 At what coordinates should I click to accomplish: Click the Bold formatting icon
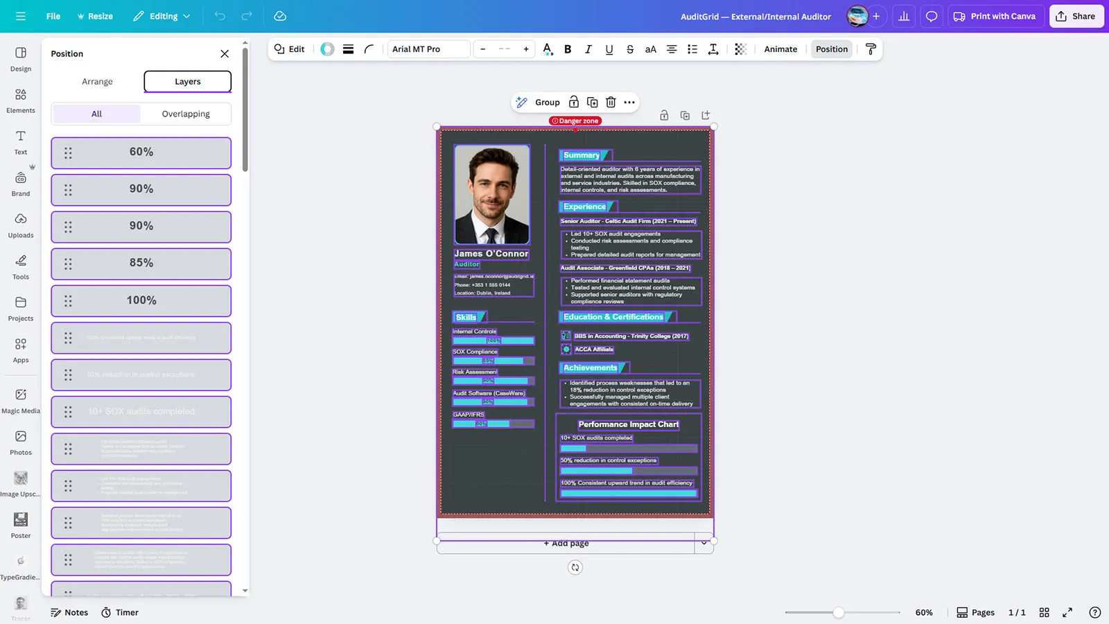point(568,49)
